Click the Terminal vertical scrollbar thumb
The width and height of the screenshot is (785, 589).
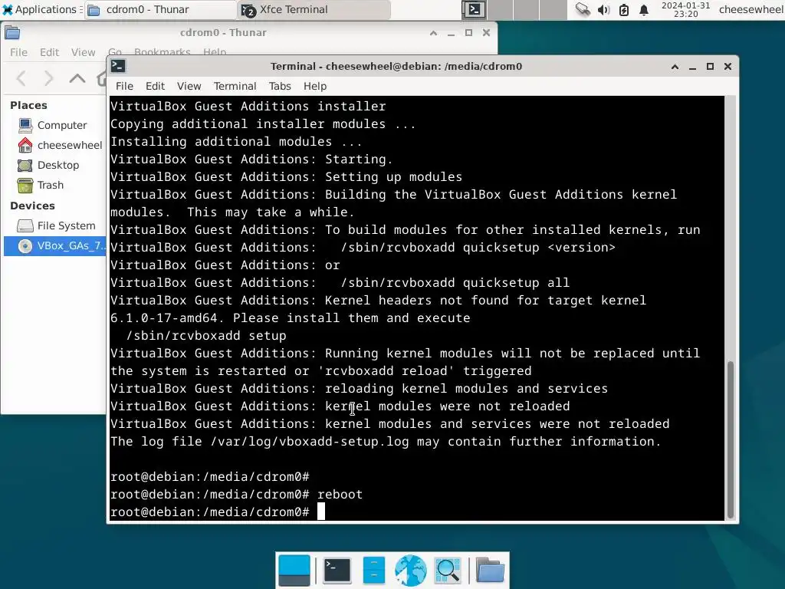point(731,439)
